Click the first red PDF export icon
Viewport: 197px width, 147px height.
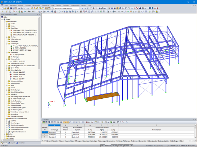[155, 8]
